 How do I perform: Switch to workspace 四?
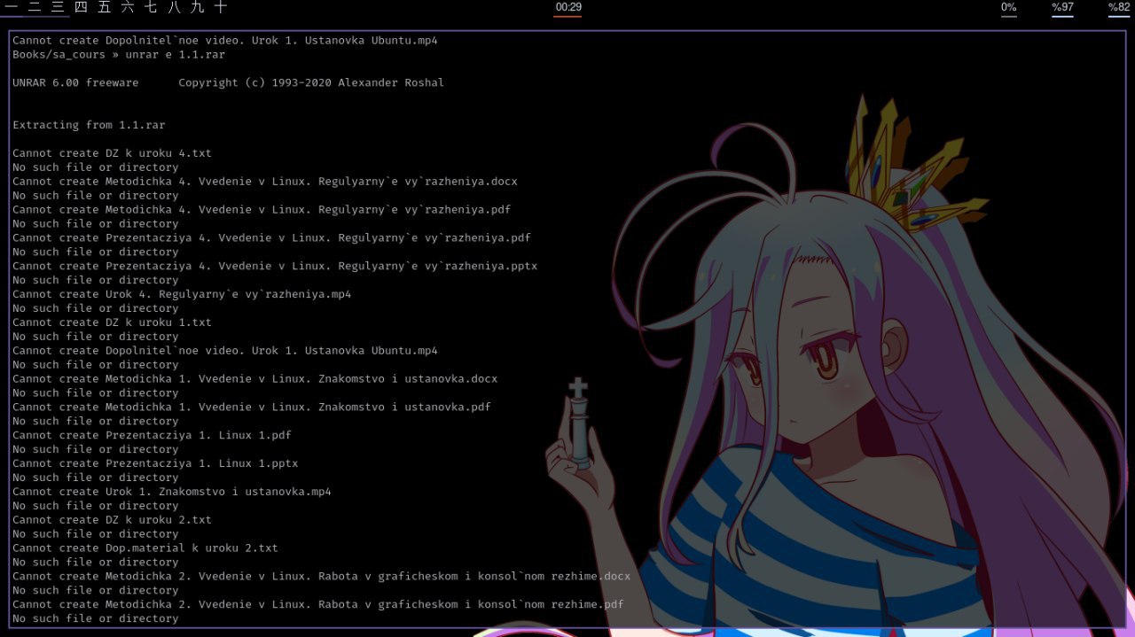tap(81, 7)
